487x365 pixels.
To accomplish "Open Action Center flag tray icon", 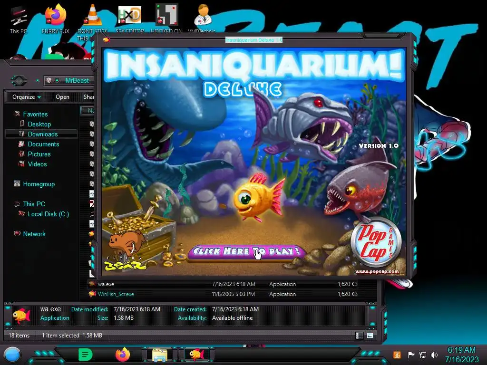I will pos(411,355).
